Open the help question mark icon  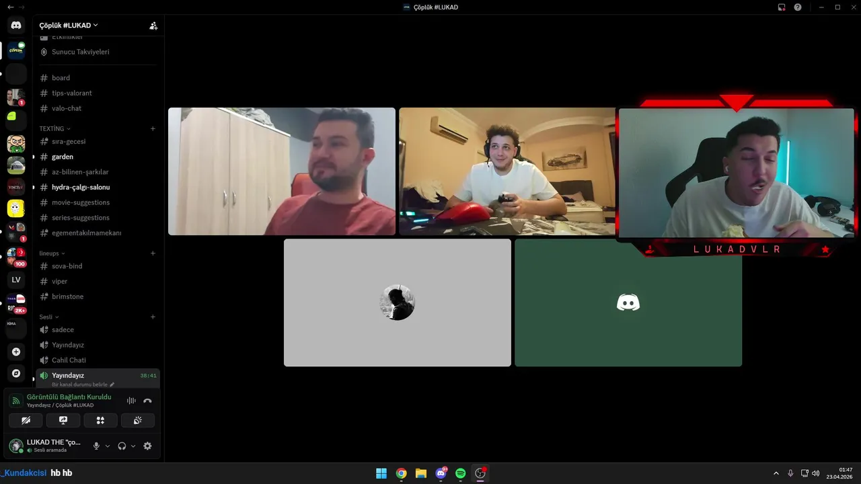coord(798,7)
